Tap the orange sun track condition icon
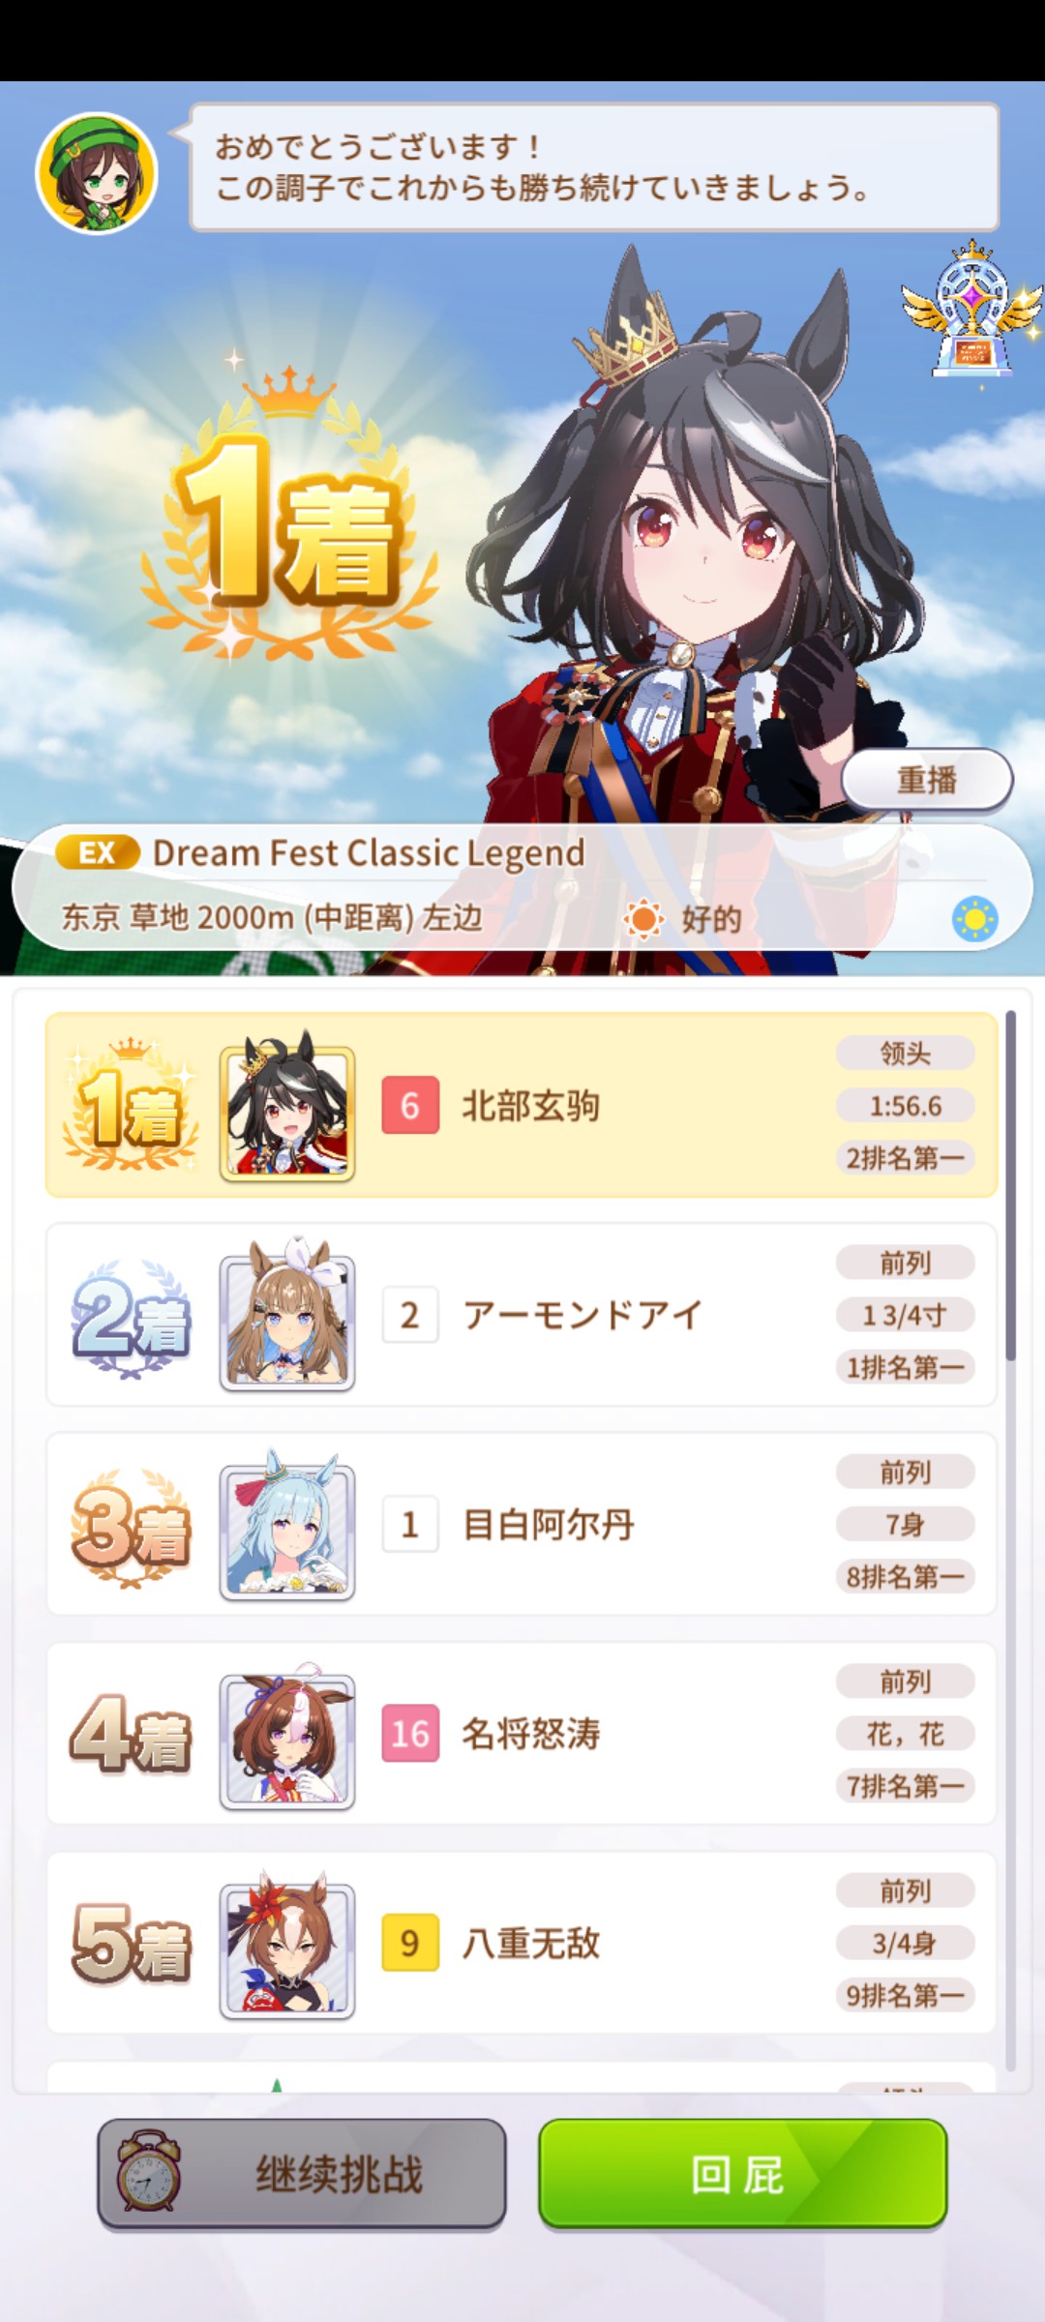 click(x=643, y=918)
